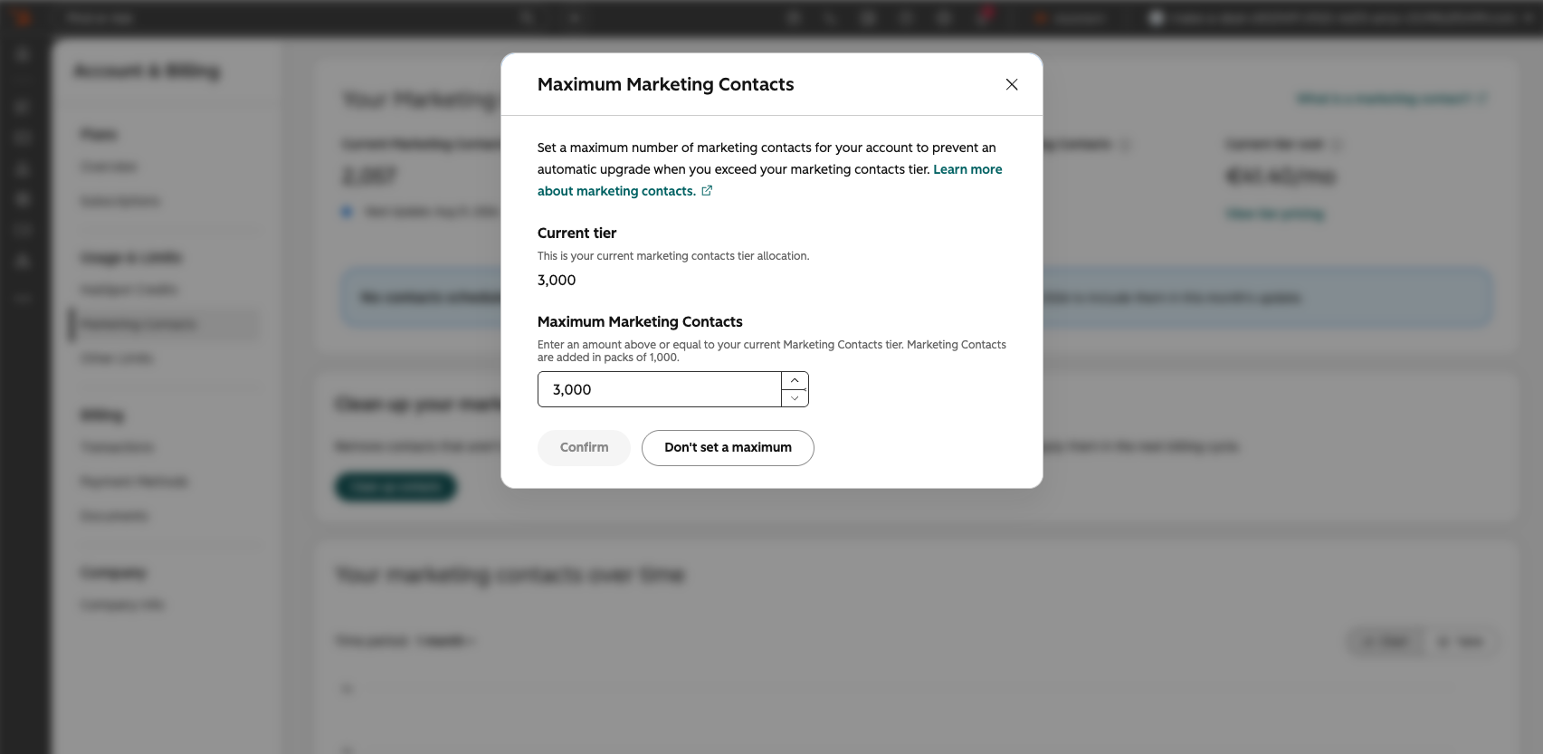Choose Don't set a maximum
This screenshot has width=1543, height=754.
(728, 447)
